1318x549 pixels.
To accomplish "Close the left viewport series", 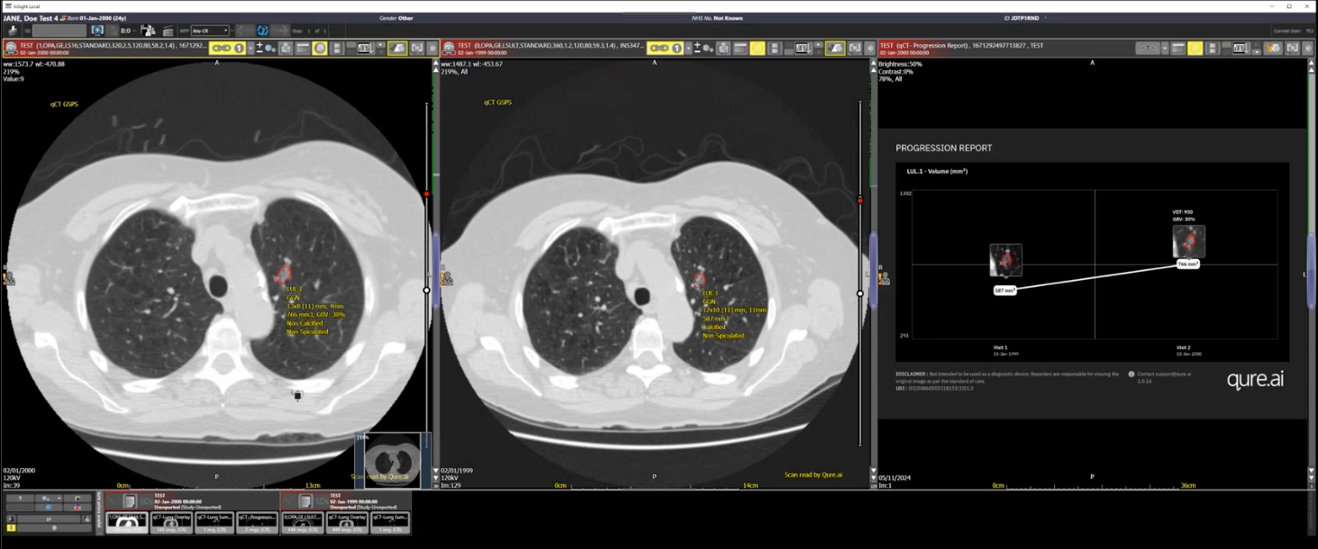I will (432, 48).
